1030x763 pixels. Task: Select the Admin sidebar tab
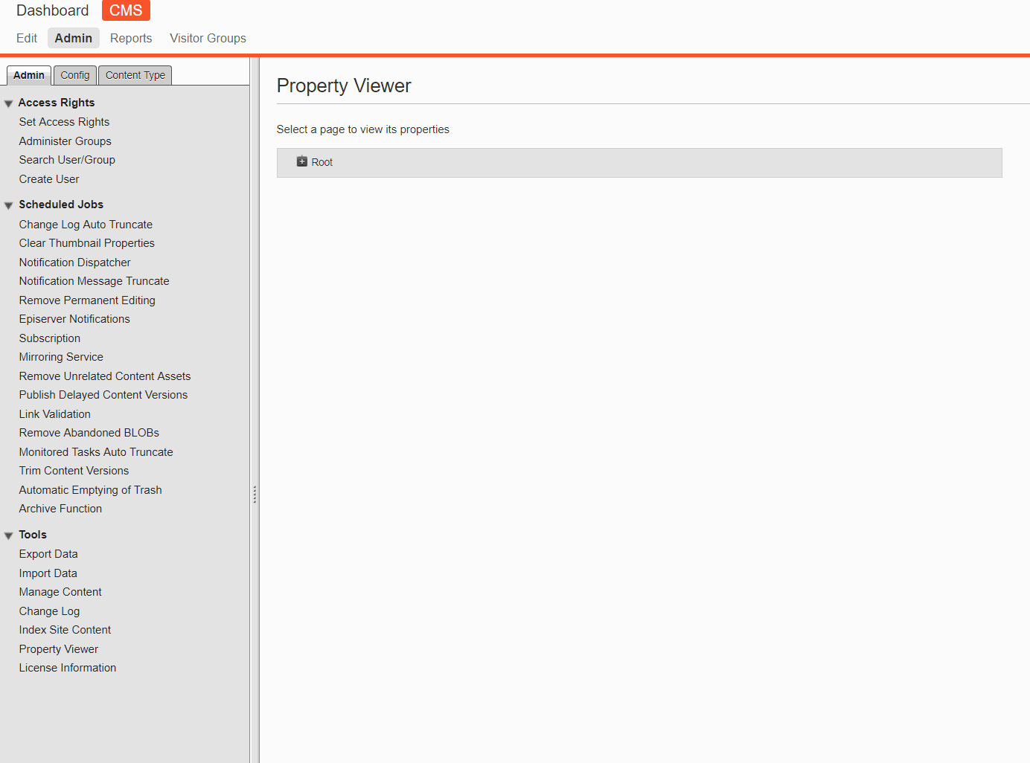29,75
